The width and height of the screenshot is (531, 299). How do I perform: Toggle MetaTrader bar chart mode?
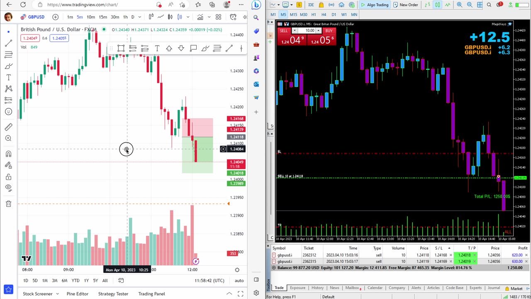428,5
